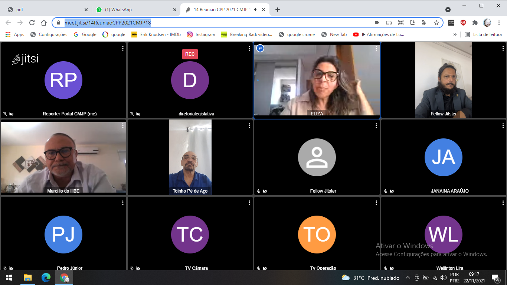Image resolution: width=507 pixels, height=285 pixels.
Task: Select Marcílio do HBE video tile
Action: point(63,157)
